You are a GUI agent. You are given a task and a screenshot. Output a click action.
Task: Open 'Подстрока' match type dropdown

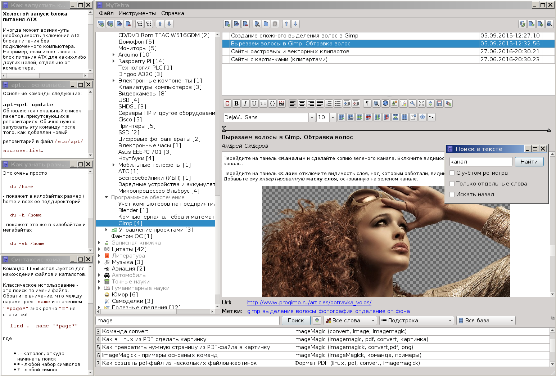[417, 321]
